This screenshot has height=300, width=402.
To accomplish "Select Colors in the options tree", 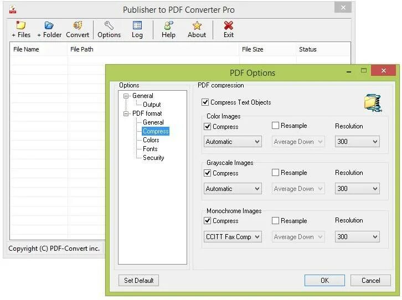I will 151,140.
